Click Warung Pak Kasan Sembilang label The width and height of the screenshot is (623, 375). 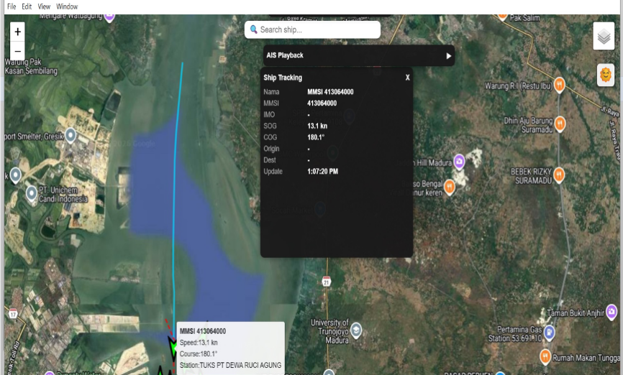(x=31, y=66)
